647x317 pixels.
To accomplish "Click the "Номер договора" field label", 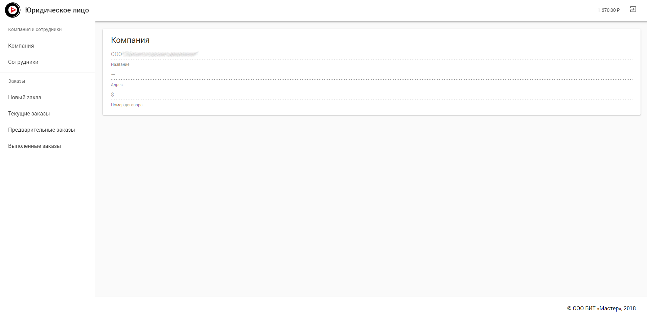I will click(127, 105).
